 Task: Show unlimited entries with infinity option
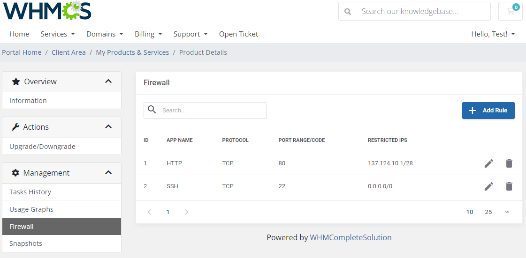coord(507,212)
